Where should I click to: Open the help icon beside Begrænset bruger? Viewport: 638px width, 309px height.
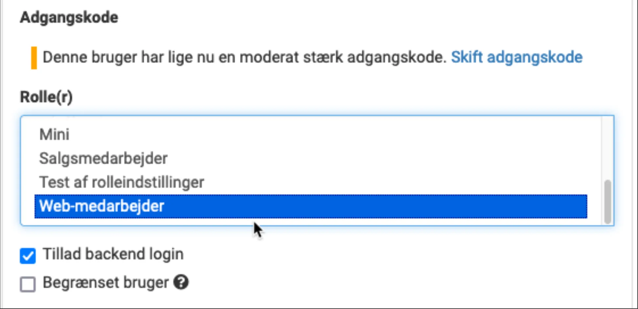point(181,282)
